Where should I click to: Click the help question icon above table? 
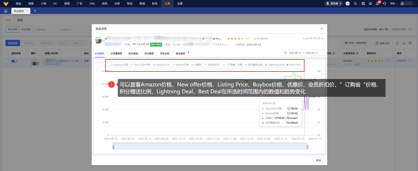click(410, 43)
